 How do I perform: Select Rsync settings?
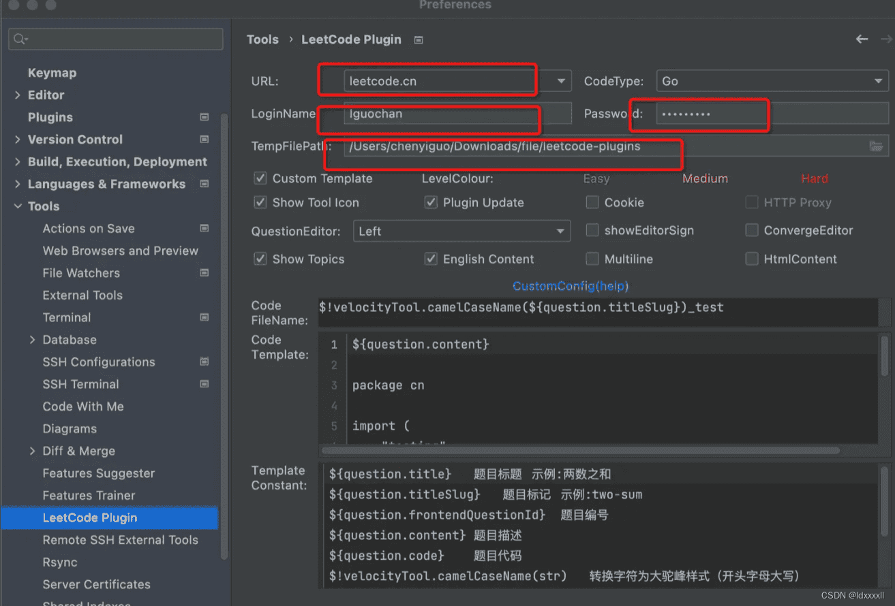pos(60,562)
